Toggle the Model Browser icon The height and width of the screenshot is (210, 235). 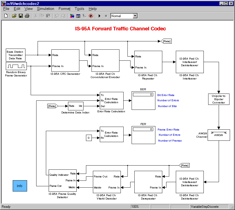78,16
